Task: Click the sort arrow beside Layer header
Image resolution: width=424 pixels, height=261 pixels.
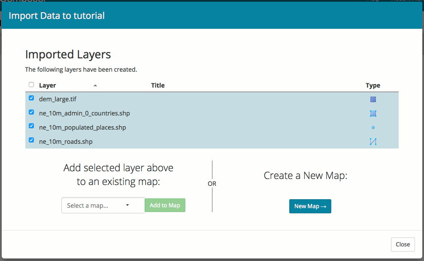Action: pyautogui.click(x=95, y=85)
